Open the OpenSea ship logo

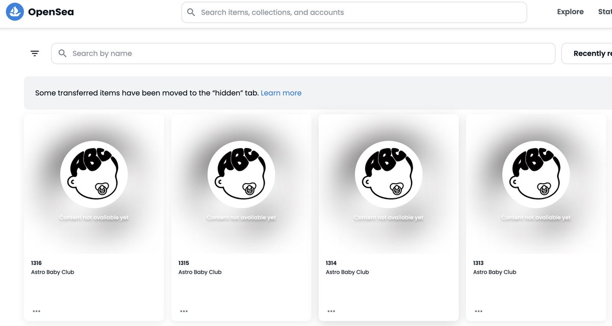click(x=15, y=12)
